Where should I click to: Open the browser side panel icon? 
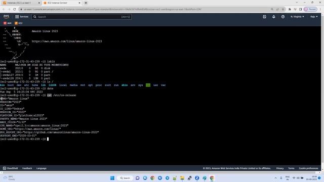[x=300, y=9]
